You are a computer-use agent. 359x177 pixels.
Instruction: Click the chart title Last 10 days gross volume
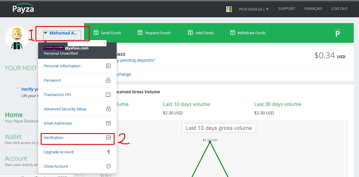pos(219,128)
